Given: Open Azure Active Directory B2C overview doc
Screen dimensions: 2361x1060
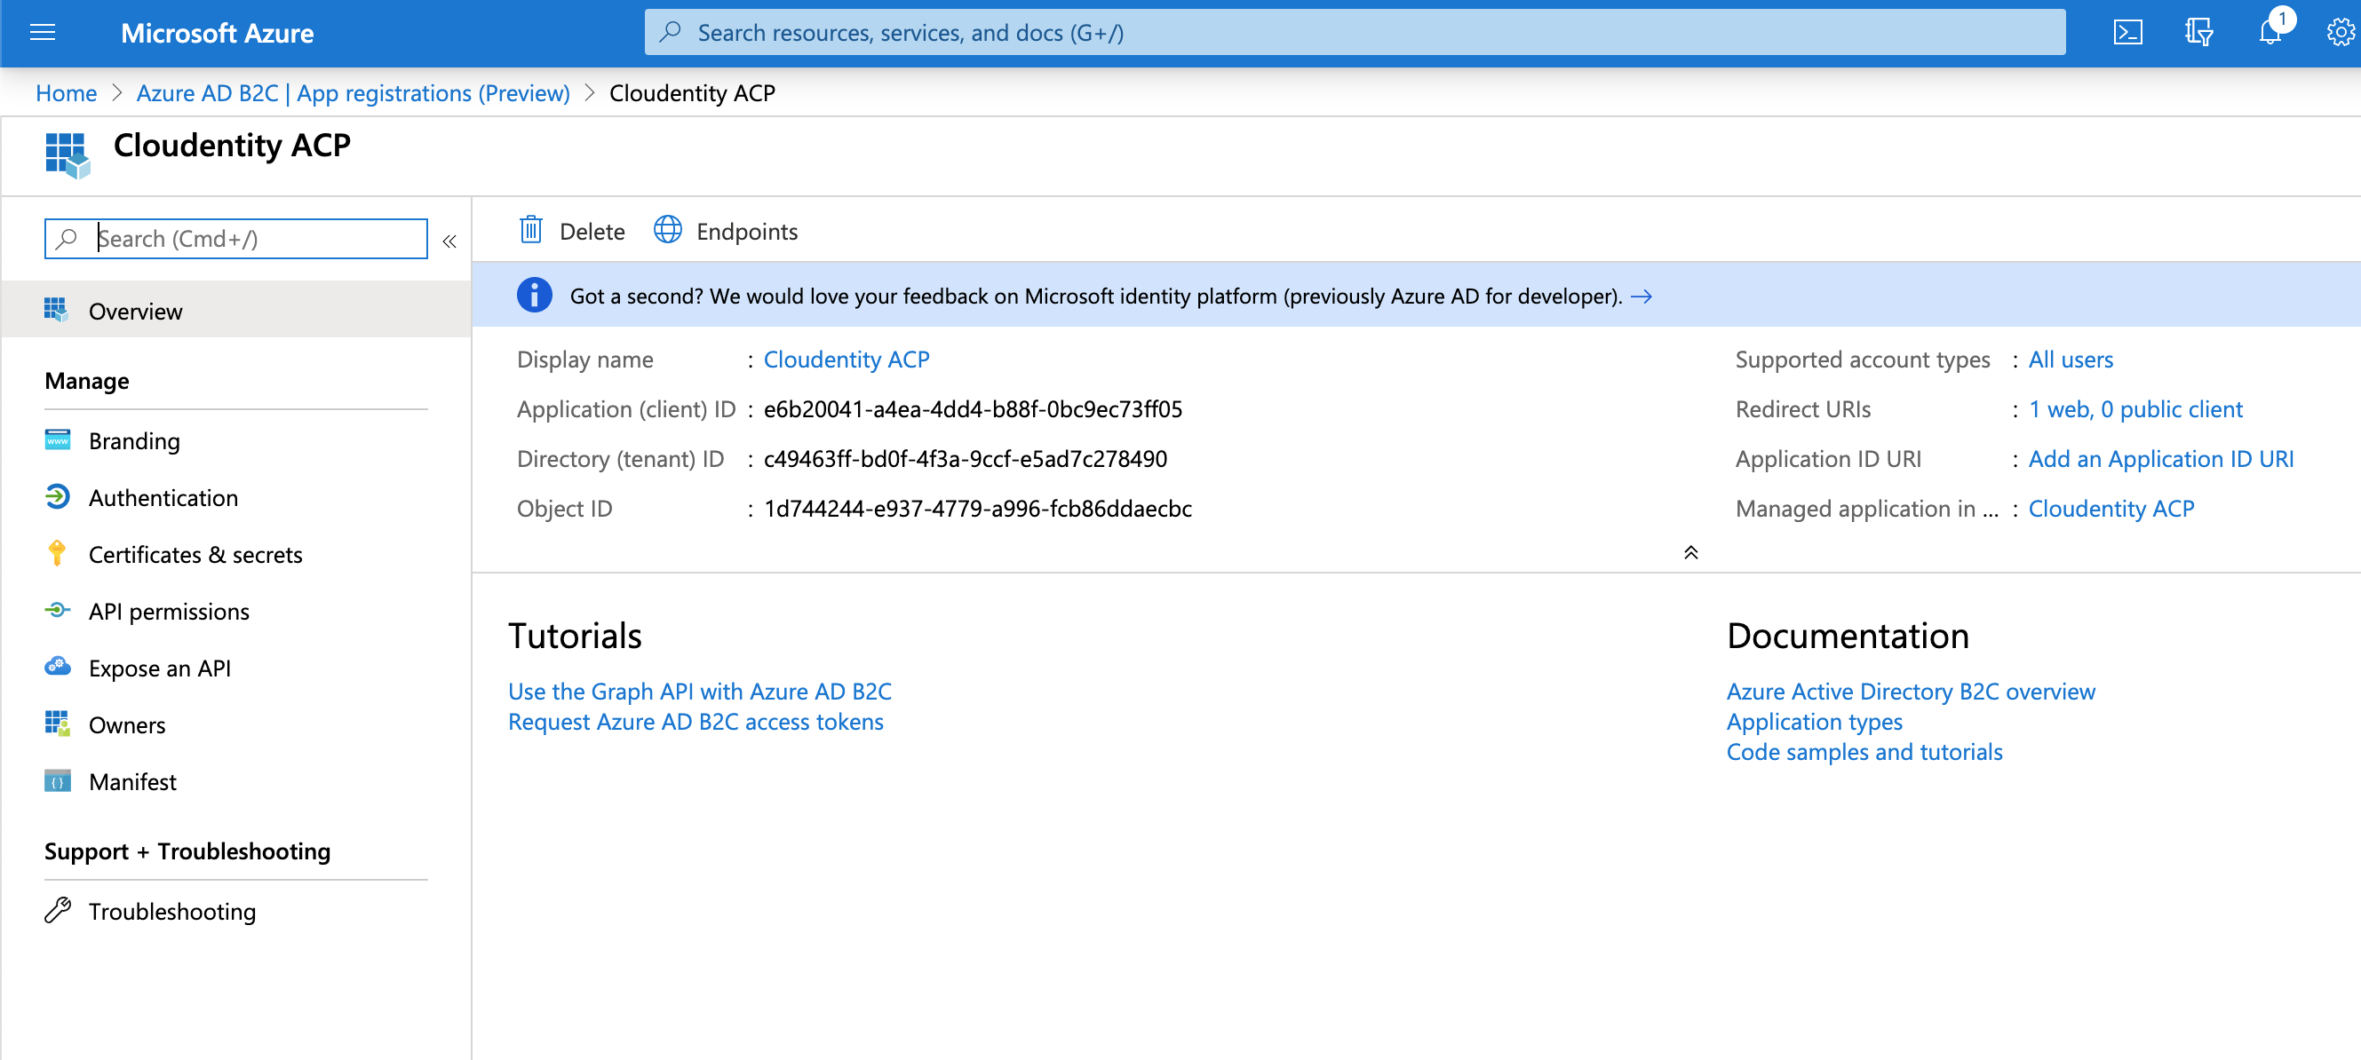Looking at the screenshot, I should point(1911,691).
